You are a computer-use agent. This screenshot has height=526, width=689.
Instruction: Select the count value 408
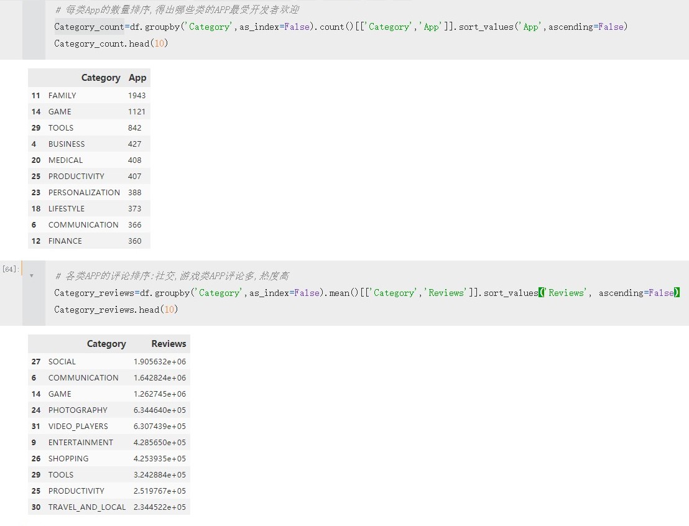click(134, 160)
